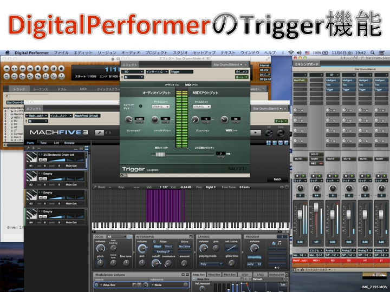Click the fx icon in PROGRAM section
The width and height of the screenshot is (390, 292).
(x=274, y=243)
